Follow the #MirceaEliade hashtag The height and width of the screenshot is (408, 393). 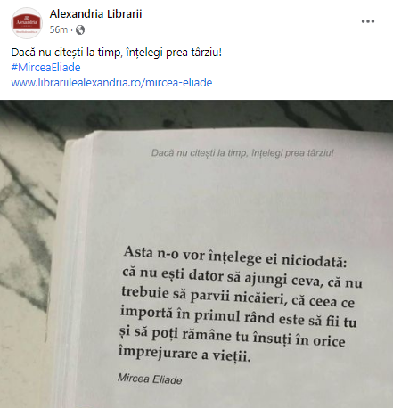click(45, 68)
